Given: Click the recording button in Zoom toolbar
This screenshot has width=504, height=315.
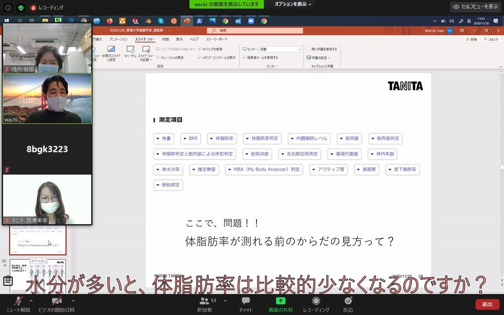Looking at the screenshot, I should point(316,304).
